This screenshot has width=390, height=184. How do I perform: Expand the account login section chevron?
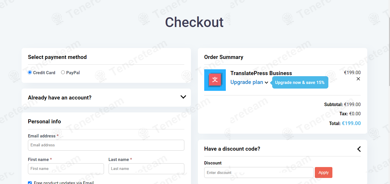[x=183, y=97]
